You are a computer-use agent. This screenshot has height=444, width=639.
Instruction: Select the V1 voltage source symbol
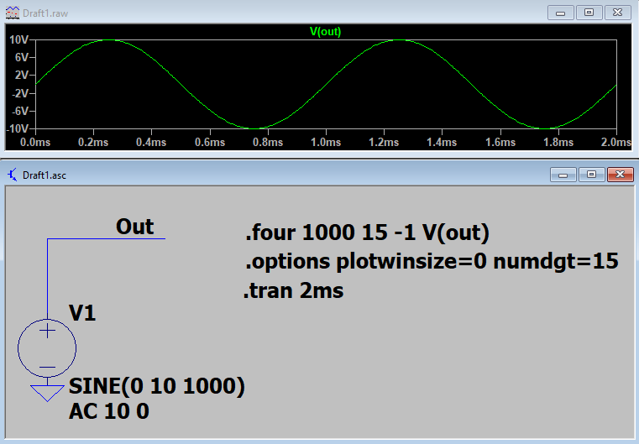(x=47, y=348)
